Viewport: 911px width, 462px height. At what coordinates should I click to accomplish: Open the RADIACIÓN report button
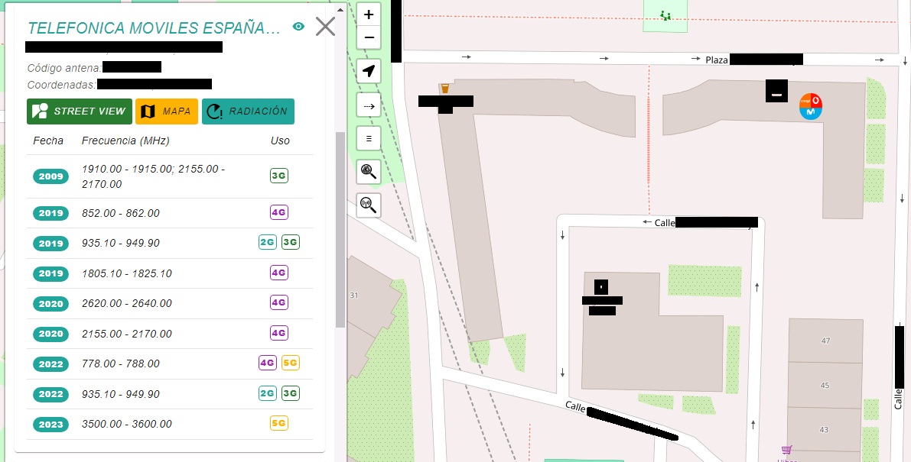248,111
